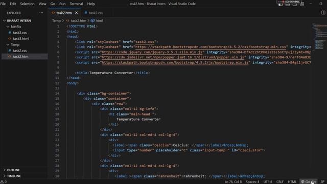Click the split editor right icon

[x=323, y=13]
